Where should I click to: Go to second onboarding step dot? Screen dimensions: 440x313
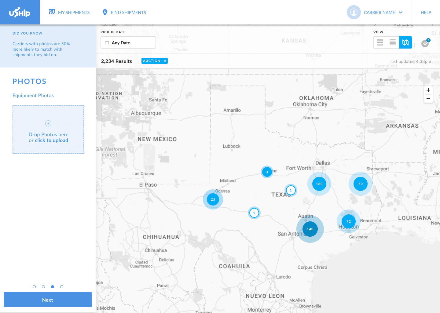pos(43,287)
